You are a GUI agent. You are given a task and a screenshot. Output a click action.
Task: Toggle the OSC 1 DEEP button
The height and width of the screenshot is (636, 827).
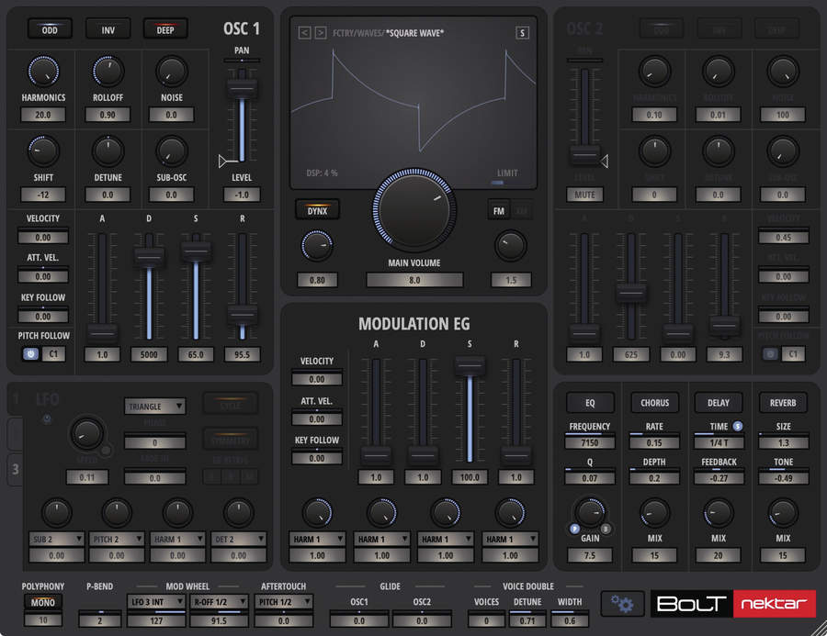pos(165,29)
